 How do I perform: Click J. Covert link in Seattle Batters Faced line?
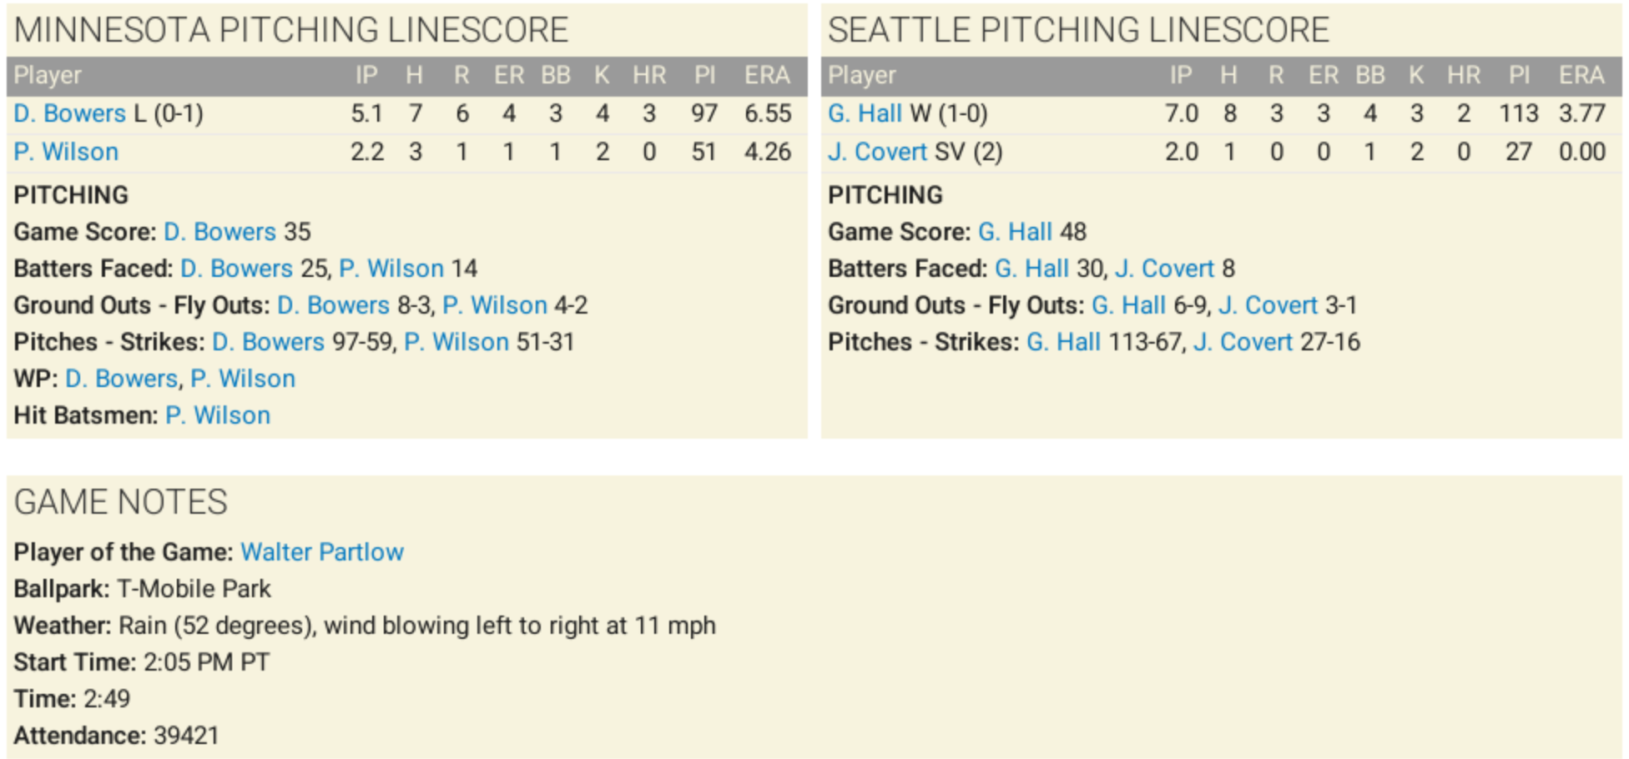(1164, 269)
